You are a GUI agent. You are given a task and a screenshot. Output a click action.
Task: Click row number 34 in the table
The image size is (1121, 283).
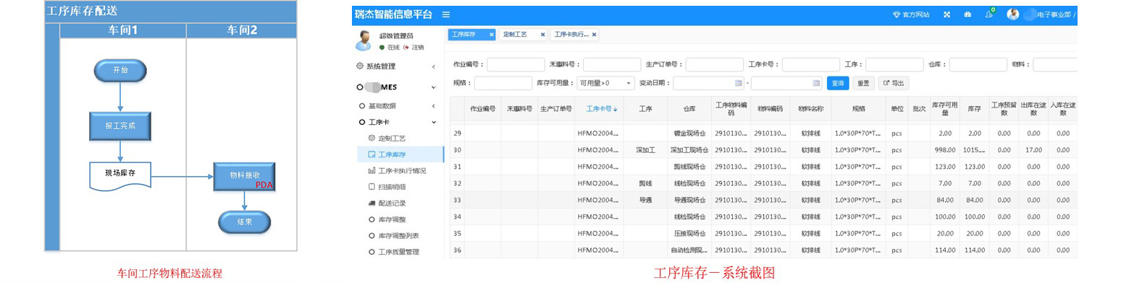point(457,217)
